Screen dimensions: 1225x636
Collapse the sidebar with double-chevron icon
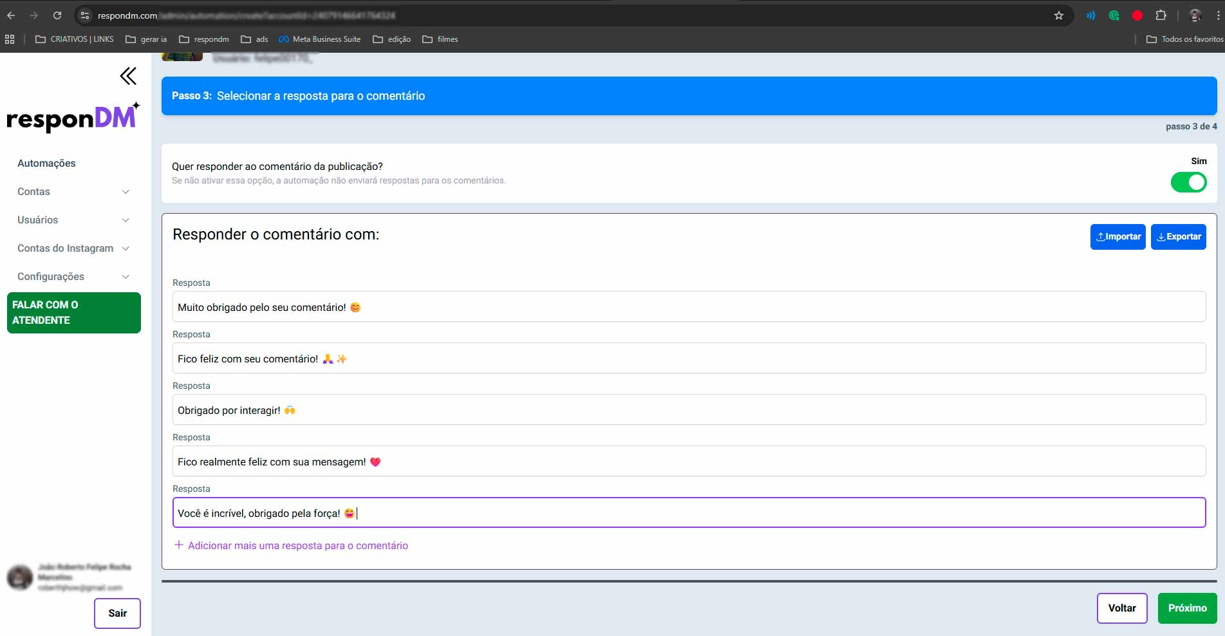[128, 76]
